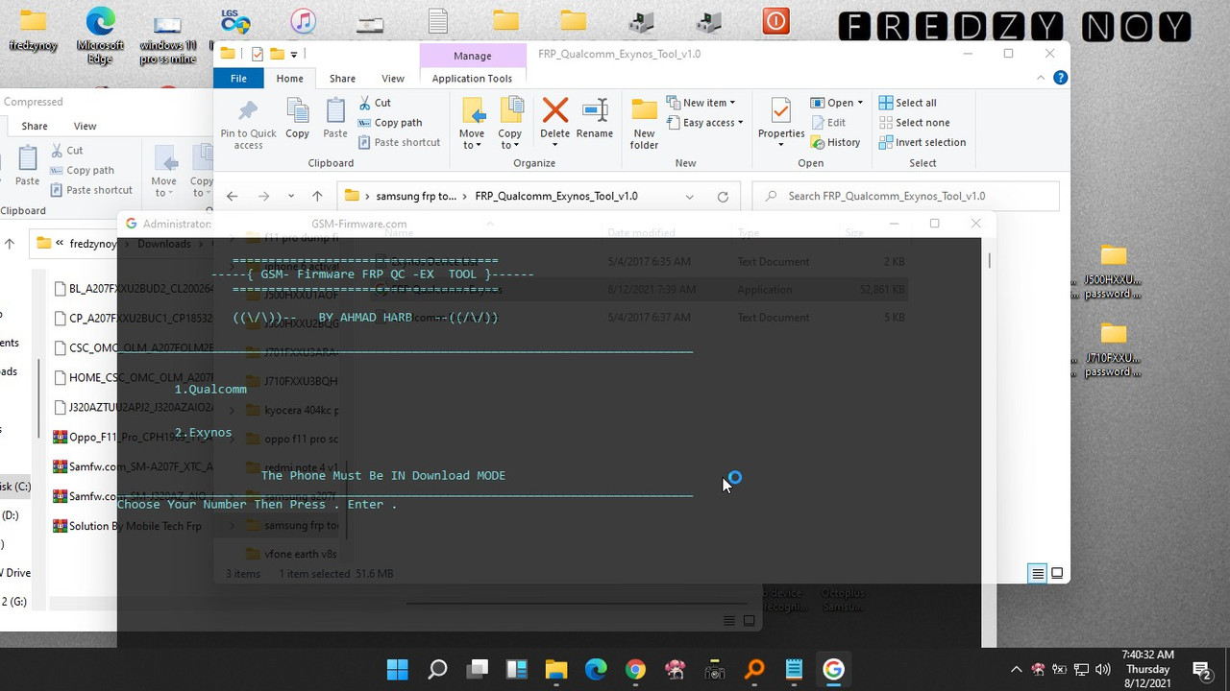Open J710FXXU password desktop folder
Screen dimensions: 1230x691
pos(1113,350)
